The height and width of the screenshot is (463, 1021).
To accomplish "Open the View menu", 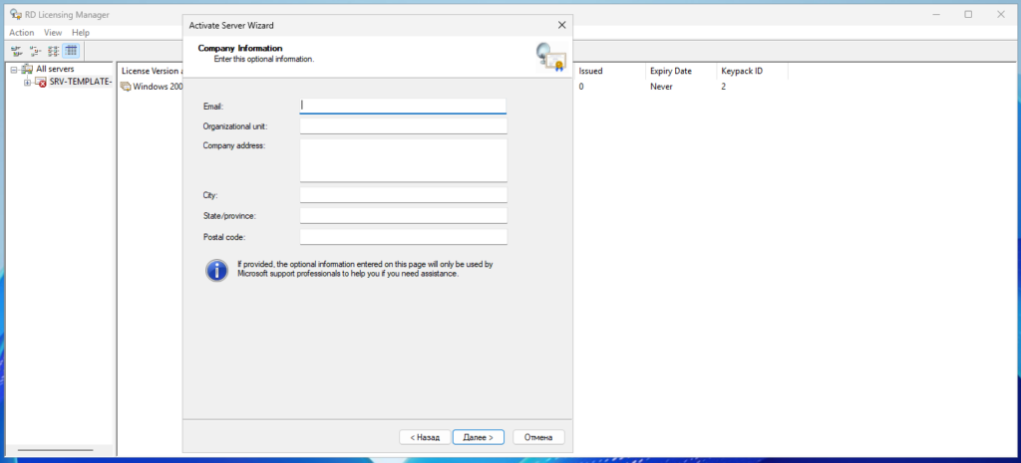I will pyautogui.click(x=53, y=33).
